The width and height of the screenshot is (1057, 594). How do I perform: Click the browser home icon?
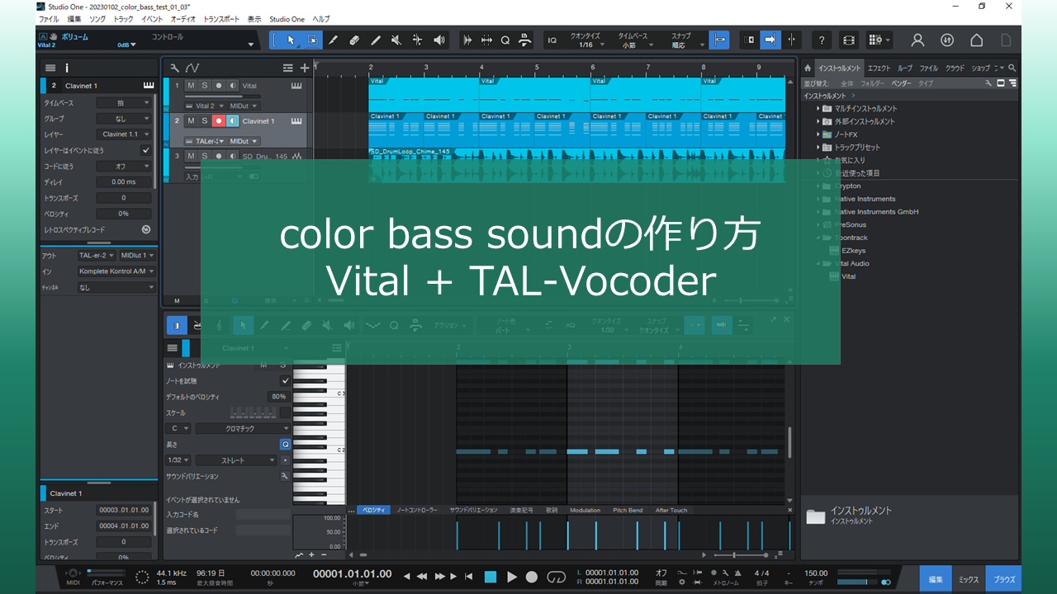[807, 68]
